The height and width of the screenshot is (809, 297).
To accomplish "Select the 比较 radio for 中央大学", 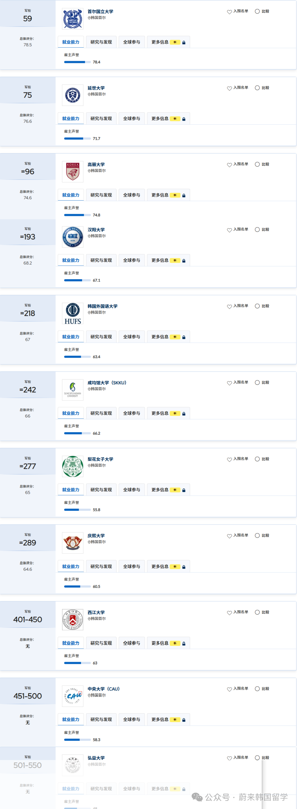I will [257, 689].
